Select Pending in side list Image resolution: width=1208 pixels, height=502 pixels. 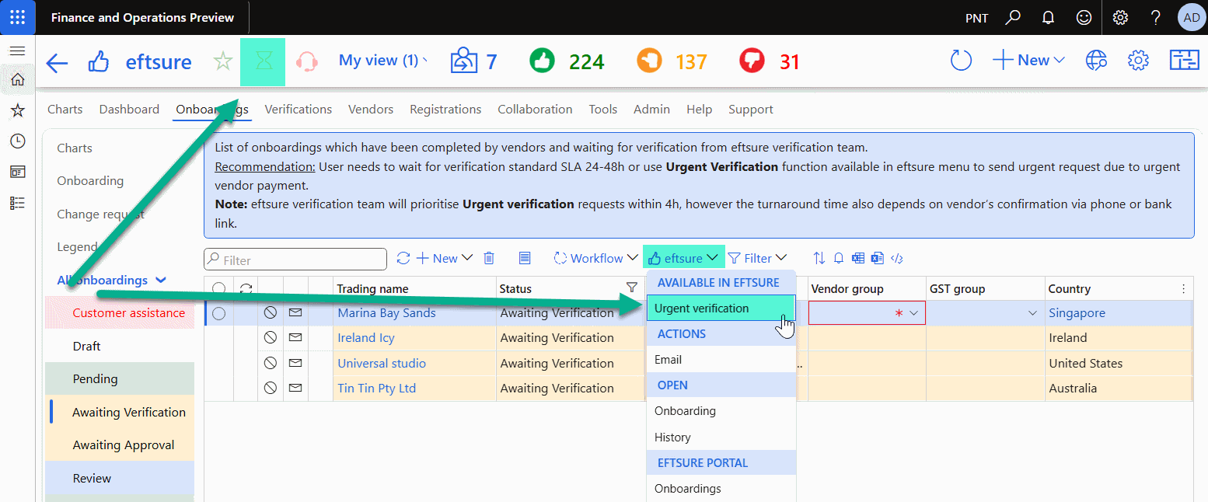tap(120, 379)
